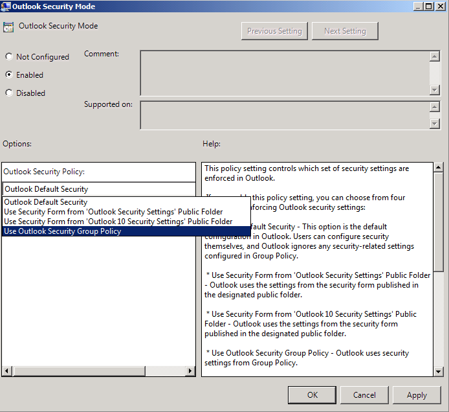Image resolution: width=449 pixels, height=412 pixels.
Task: Click the Help text 'settings from Group Policy.'
Action: pyautogui.click(x=251, y=363)
